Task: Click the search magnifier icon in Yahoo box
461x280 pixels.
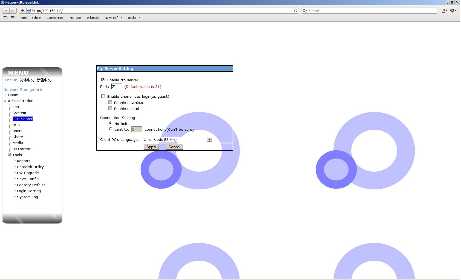Action: [x=304, y=11]
